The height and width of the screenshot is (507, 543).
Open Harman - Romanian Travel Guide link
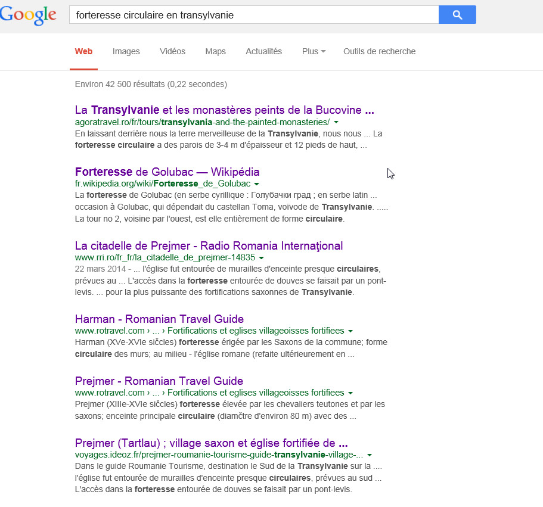[159, 319]
